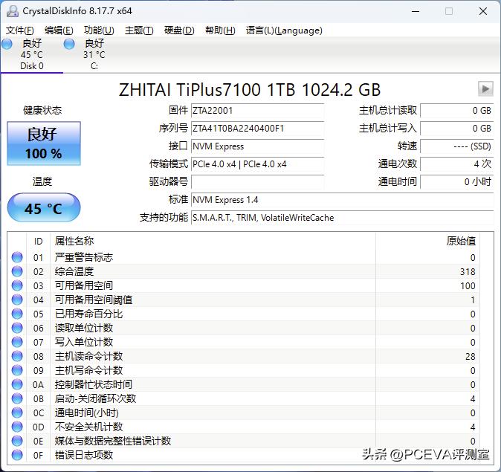Open the 主题(T) menu

(139, 30)
